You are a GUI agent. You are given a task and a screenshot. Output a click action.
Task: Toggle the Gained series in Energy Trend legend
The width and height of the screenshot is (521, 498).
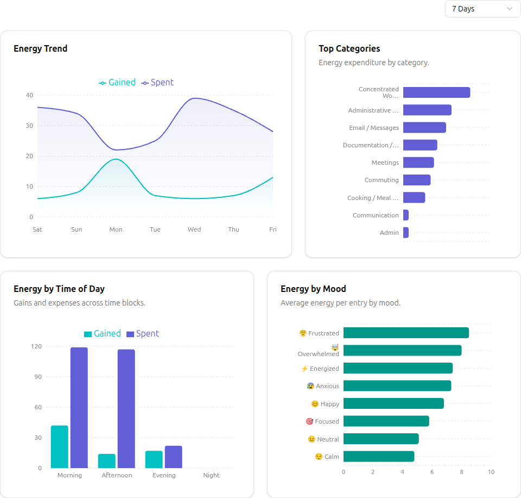tap(117, 82)
